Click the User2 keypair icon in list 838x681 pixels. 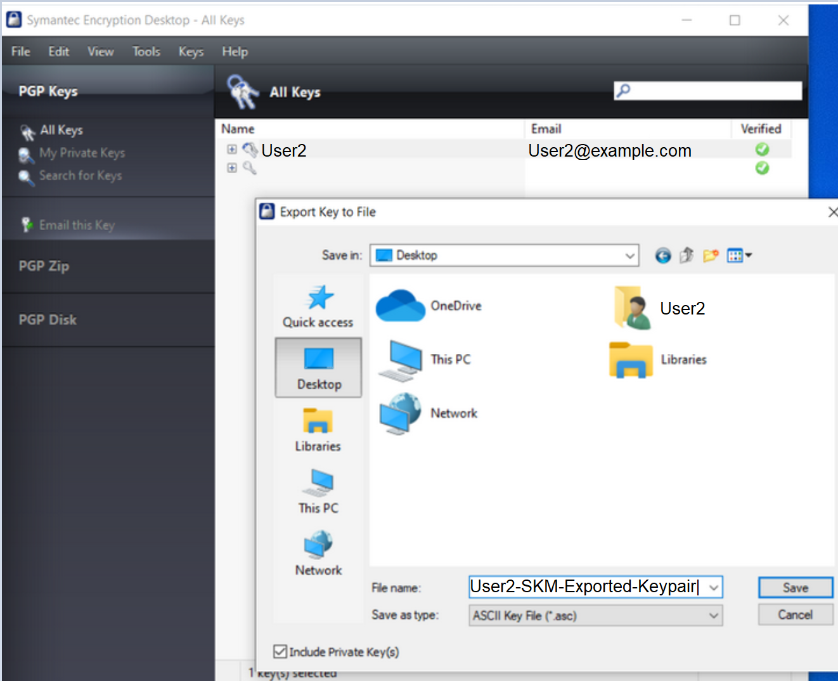[250, 150]
